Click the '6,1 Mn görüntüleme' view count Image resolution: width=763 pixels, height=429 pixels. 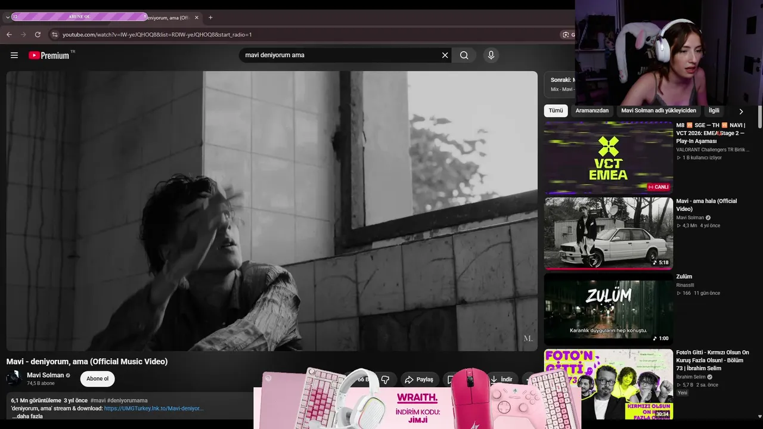pyautogui.click(x=36, y=400)
